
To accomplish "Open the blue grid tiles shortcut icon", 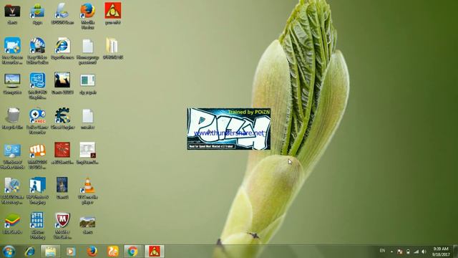I will pyautogui.click(x=37, y=221).
